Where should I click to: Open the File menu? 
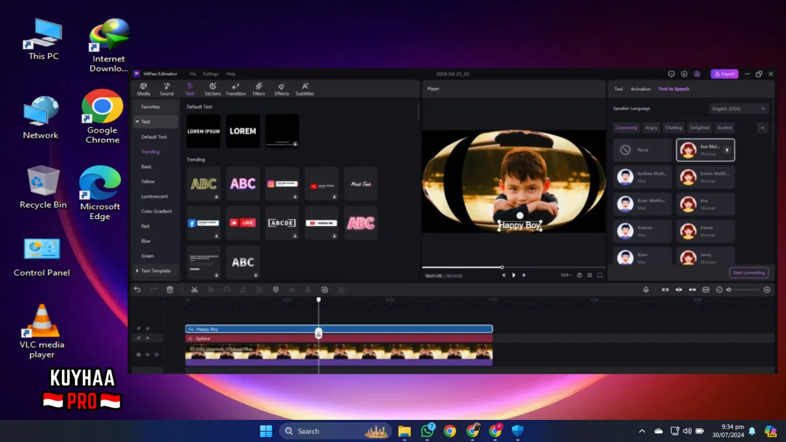193,74
